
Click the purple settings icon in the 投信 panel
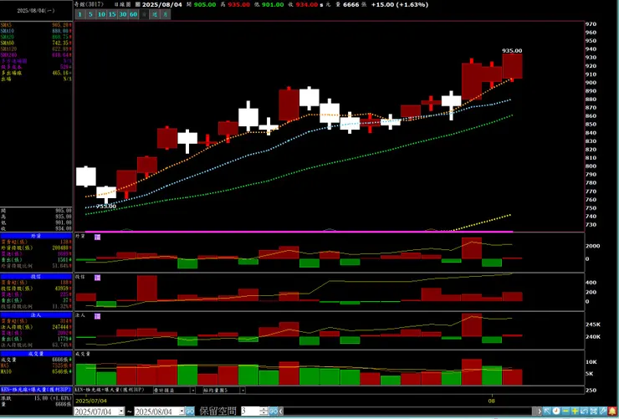click(x=98, y=278)
